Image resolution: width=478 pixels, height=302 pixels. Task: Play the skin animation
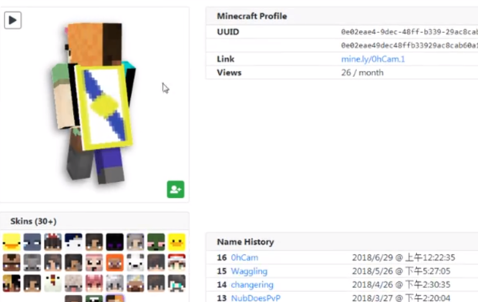(x=12, y=20)
